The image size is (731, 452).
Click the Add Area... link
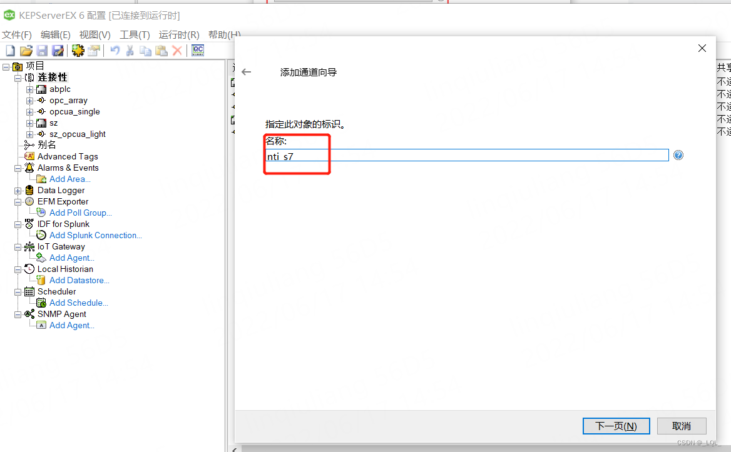click(x=70, y=179)
